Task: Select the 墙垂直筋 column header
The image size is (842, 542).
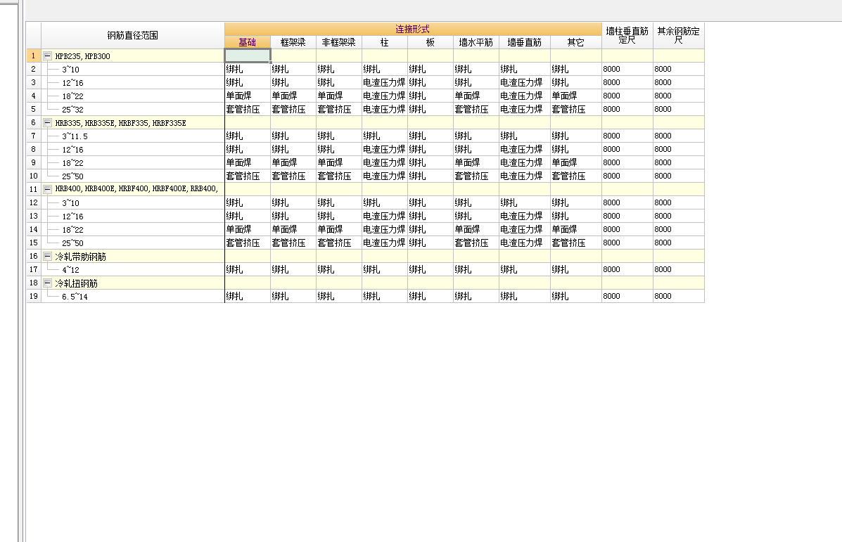Action: point(525,42)
